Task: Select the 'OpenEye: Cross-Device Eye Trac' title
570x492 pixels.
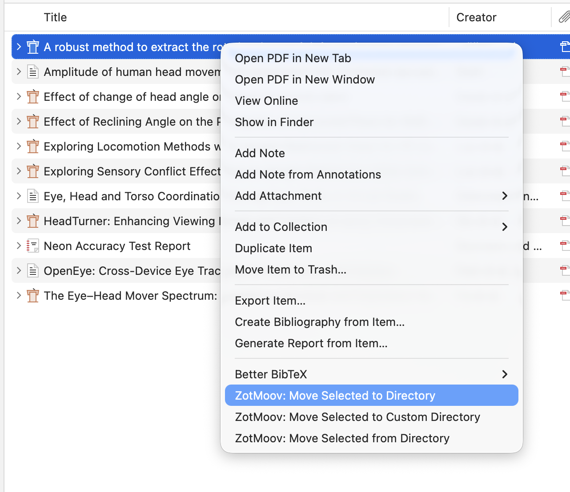Action: 132,271
